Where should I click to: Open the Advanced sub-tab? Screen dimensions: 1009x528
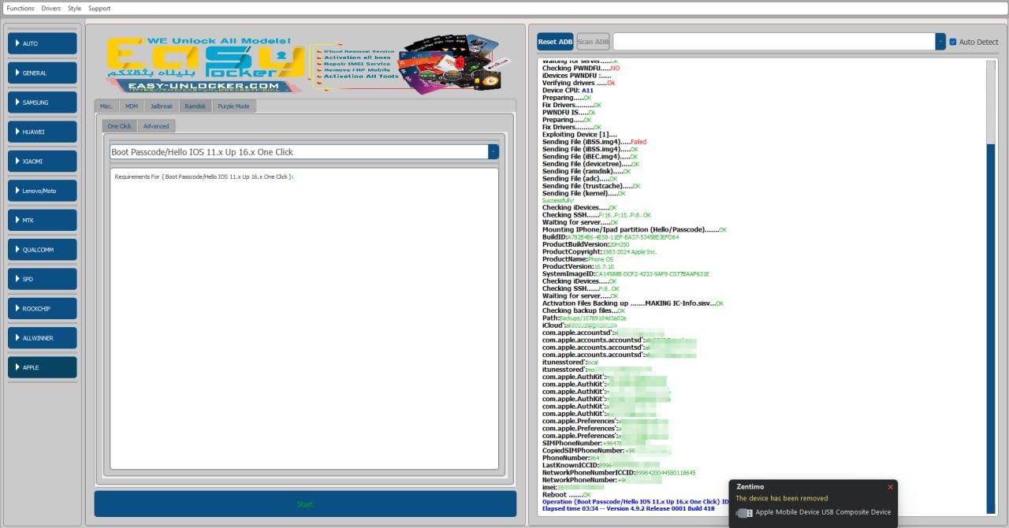pos(155,126)
